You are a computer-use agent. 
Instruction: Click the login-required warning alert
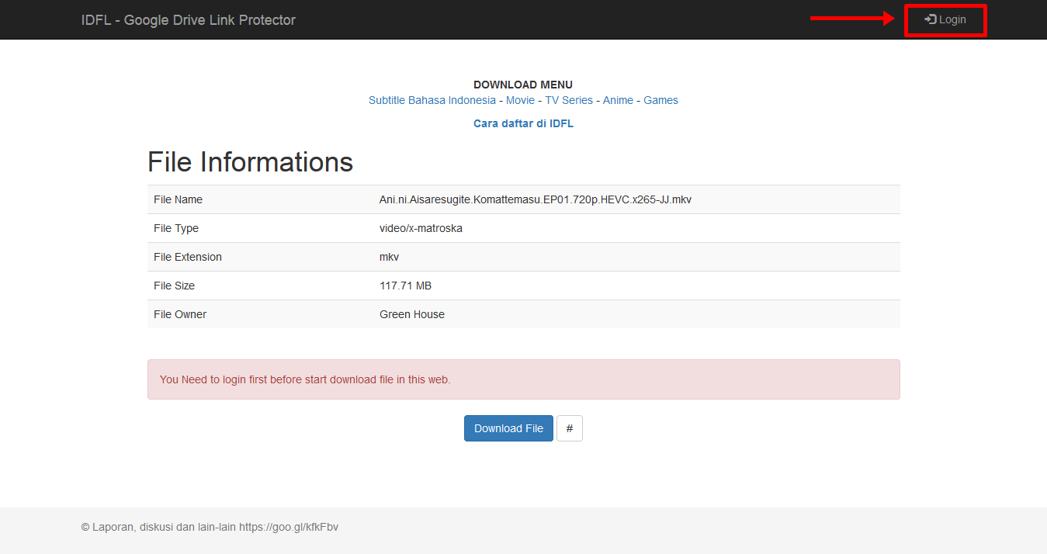[523, 379]
